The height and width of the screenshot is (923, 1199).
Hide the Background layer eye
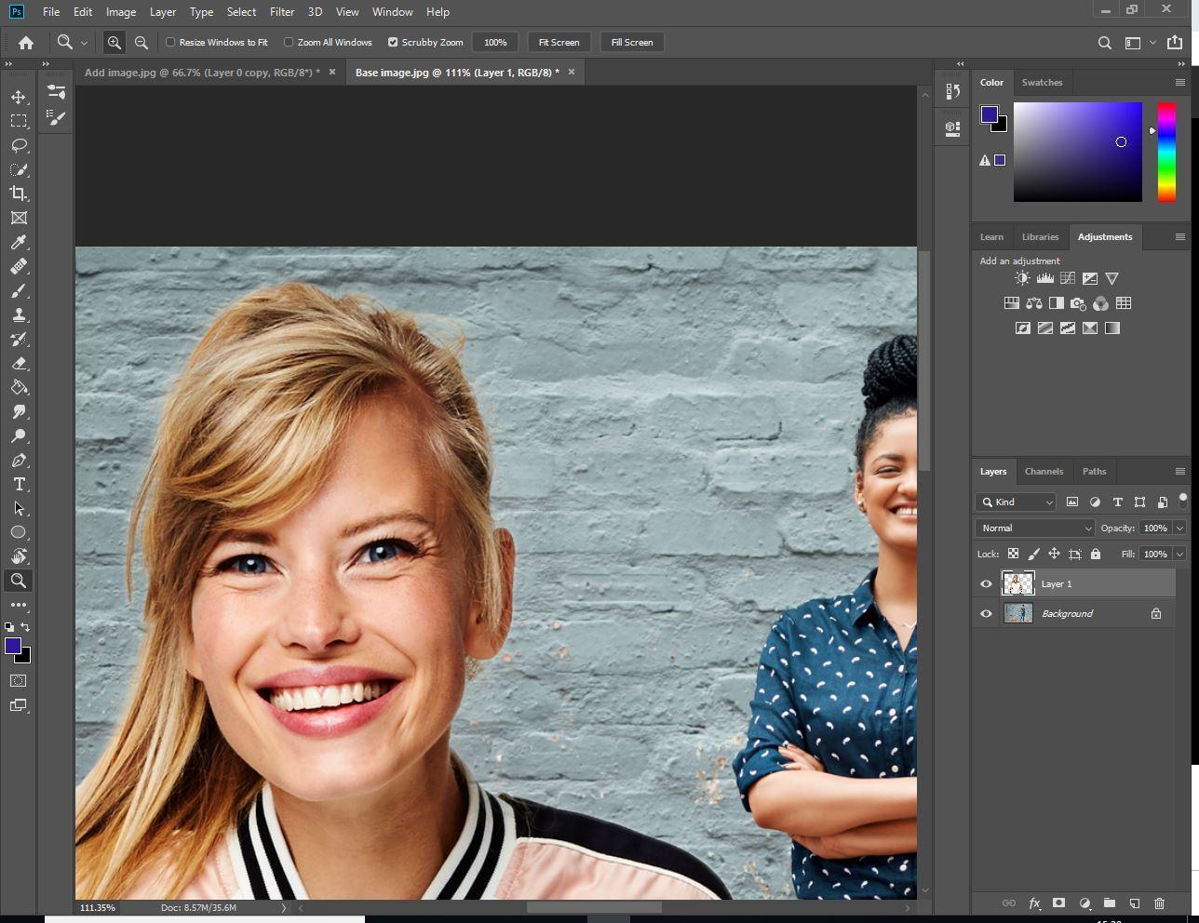click(986, 614)
